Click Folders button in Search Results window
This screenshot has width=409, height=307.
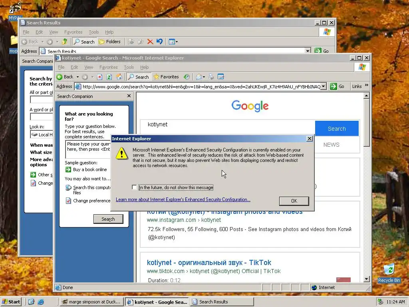(x=109, y=42)
